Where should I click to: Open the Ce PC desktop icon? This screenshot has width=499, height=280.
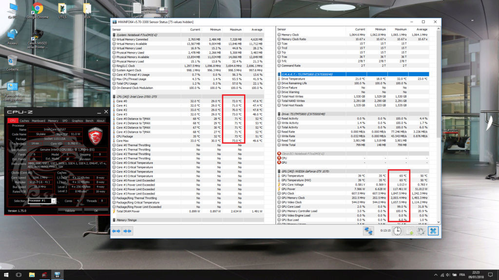pyautogui.click(x=12, y=11)
